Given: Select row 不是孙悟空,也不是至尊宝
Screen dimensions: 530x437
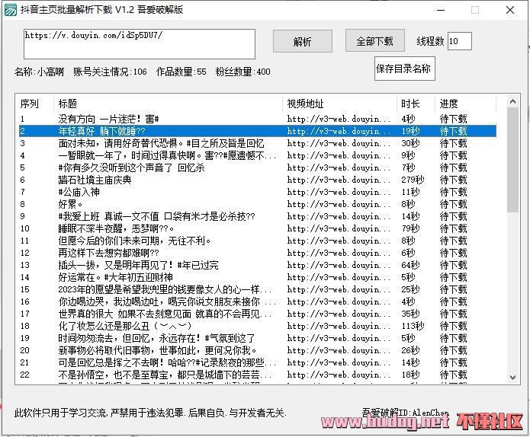Looking at the screenshot, I should [258, 375].
